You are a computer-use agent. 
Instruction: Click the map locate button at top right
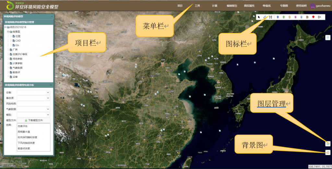(328, 38)
